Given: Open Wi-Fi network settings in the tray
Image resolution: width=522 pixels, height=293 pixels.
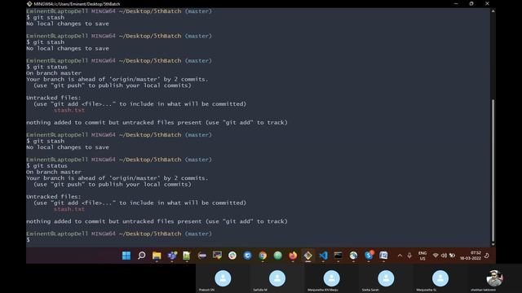Looking at the screenshot, I should tap(436, 256).
